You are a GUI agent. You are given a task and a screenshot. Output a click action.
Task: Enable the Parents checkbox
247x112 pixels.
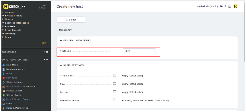[x=114, y=92]
